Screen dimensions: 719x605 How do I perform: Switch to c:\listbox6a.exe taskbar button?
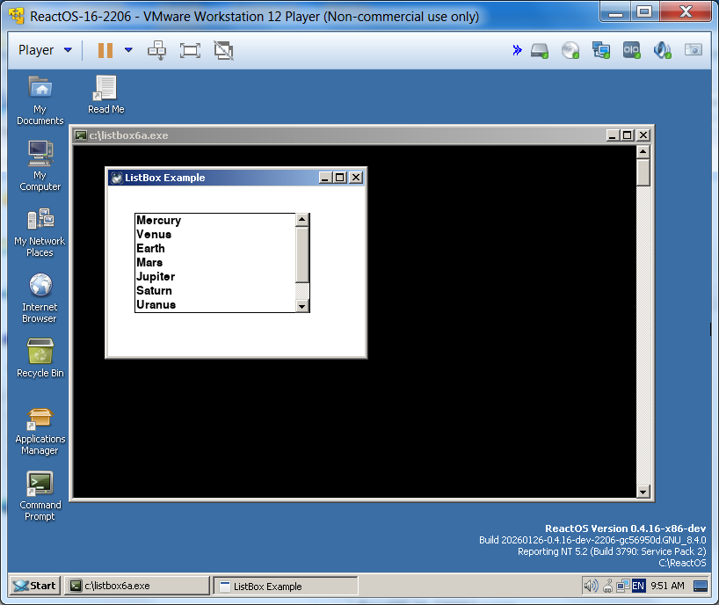(138, 586)
